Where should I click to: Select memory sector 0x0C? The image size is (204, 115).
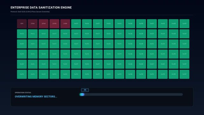pyautogui.click(x=152, y=24)
